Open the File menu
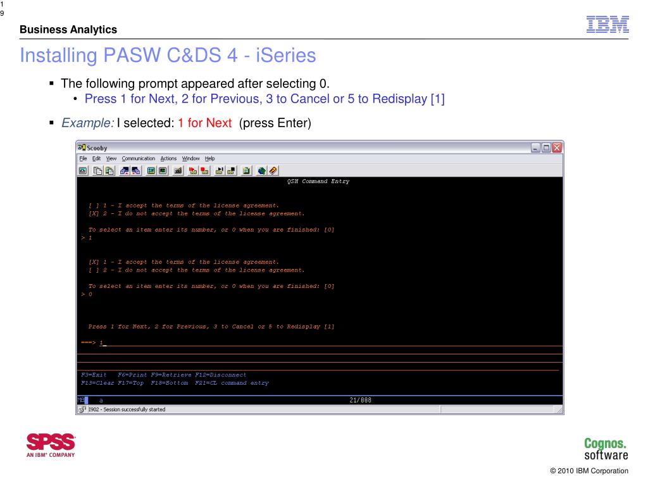This screenshot has height=486, width=648. click(x=83, y=159)
